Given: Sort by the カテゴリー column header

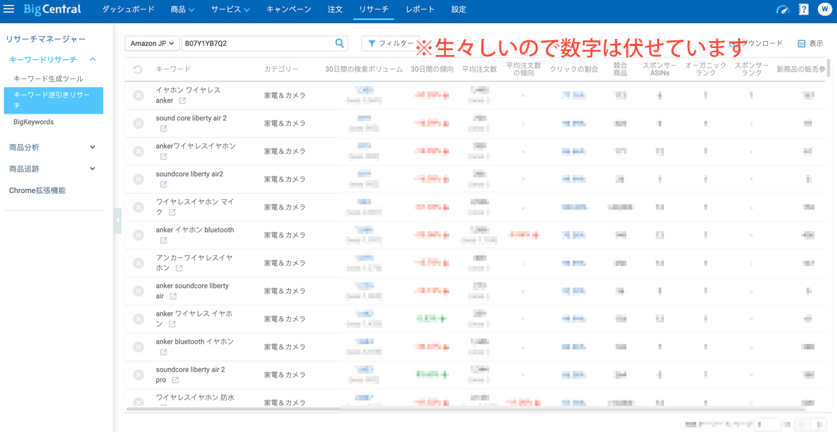Looking at the screenshot, I should (281, 70).
